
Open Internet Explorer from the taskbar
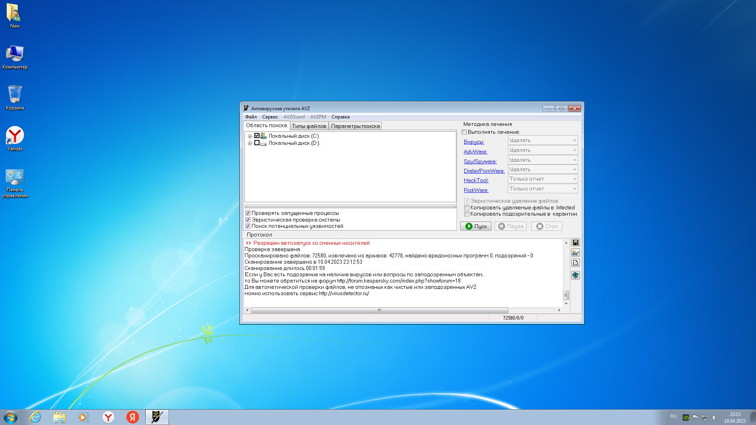point(35,417)
